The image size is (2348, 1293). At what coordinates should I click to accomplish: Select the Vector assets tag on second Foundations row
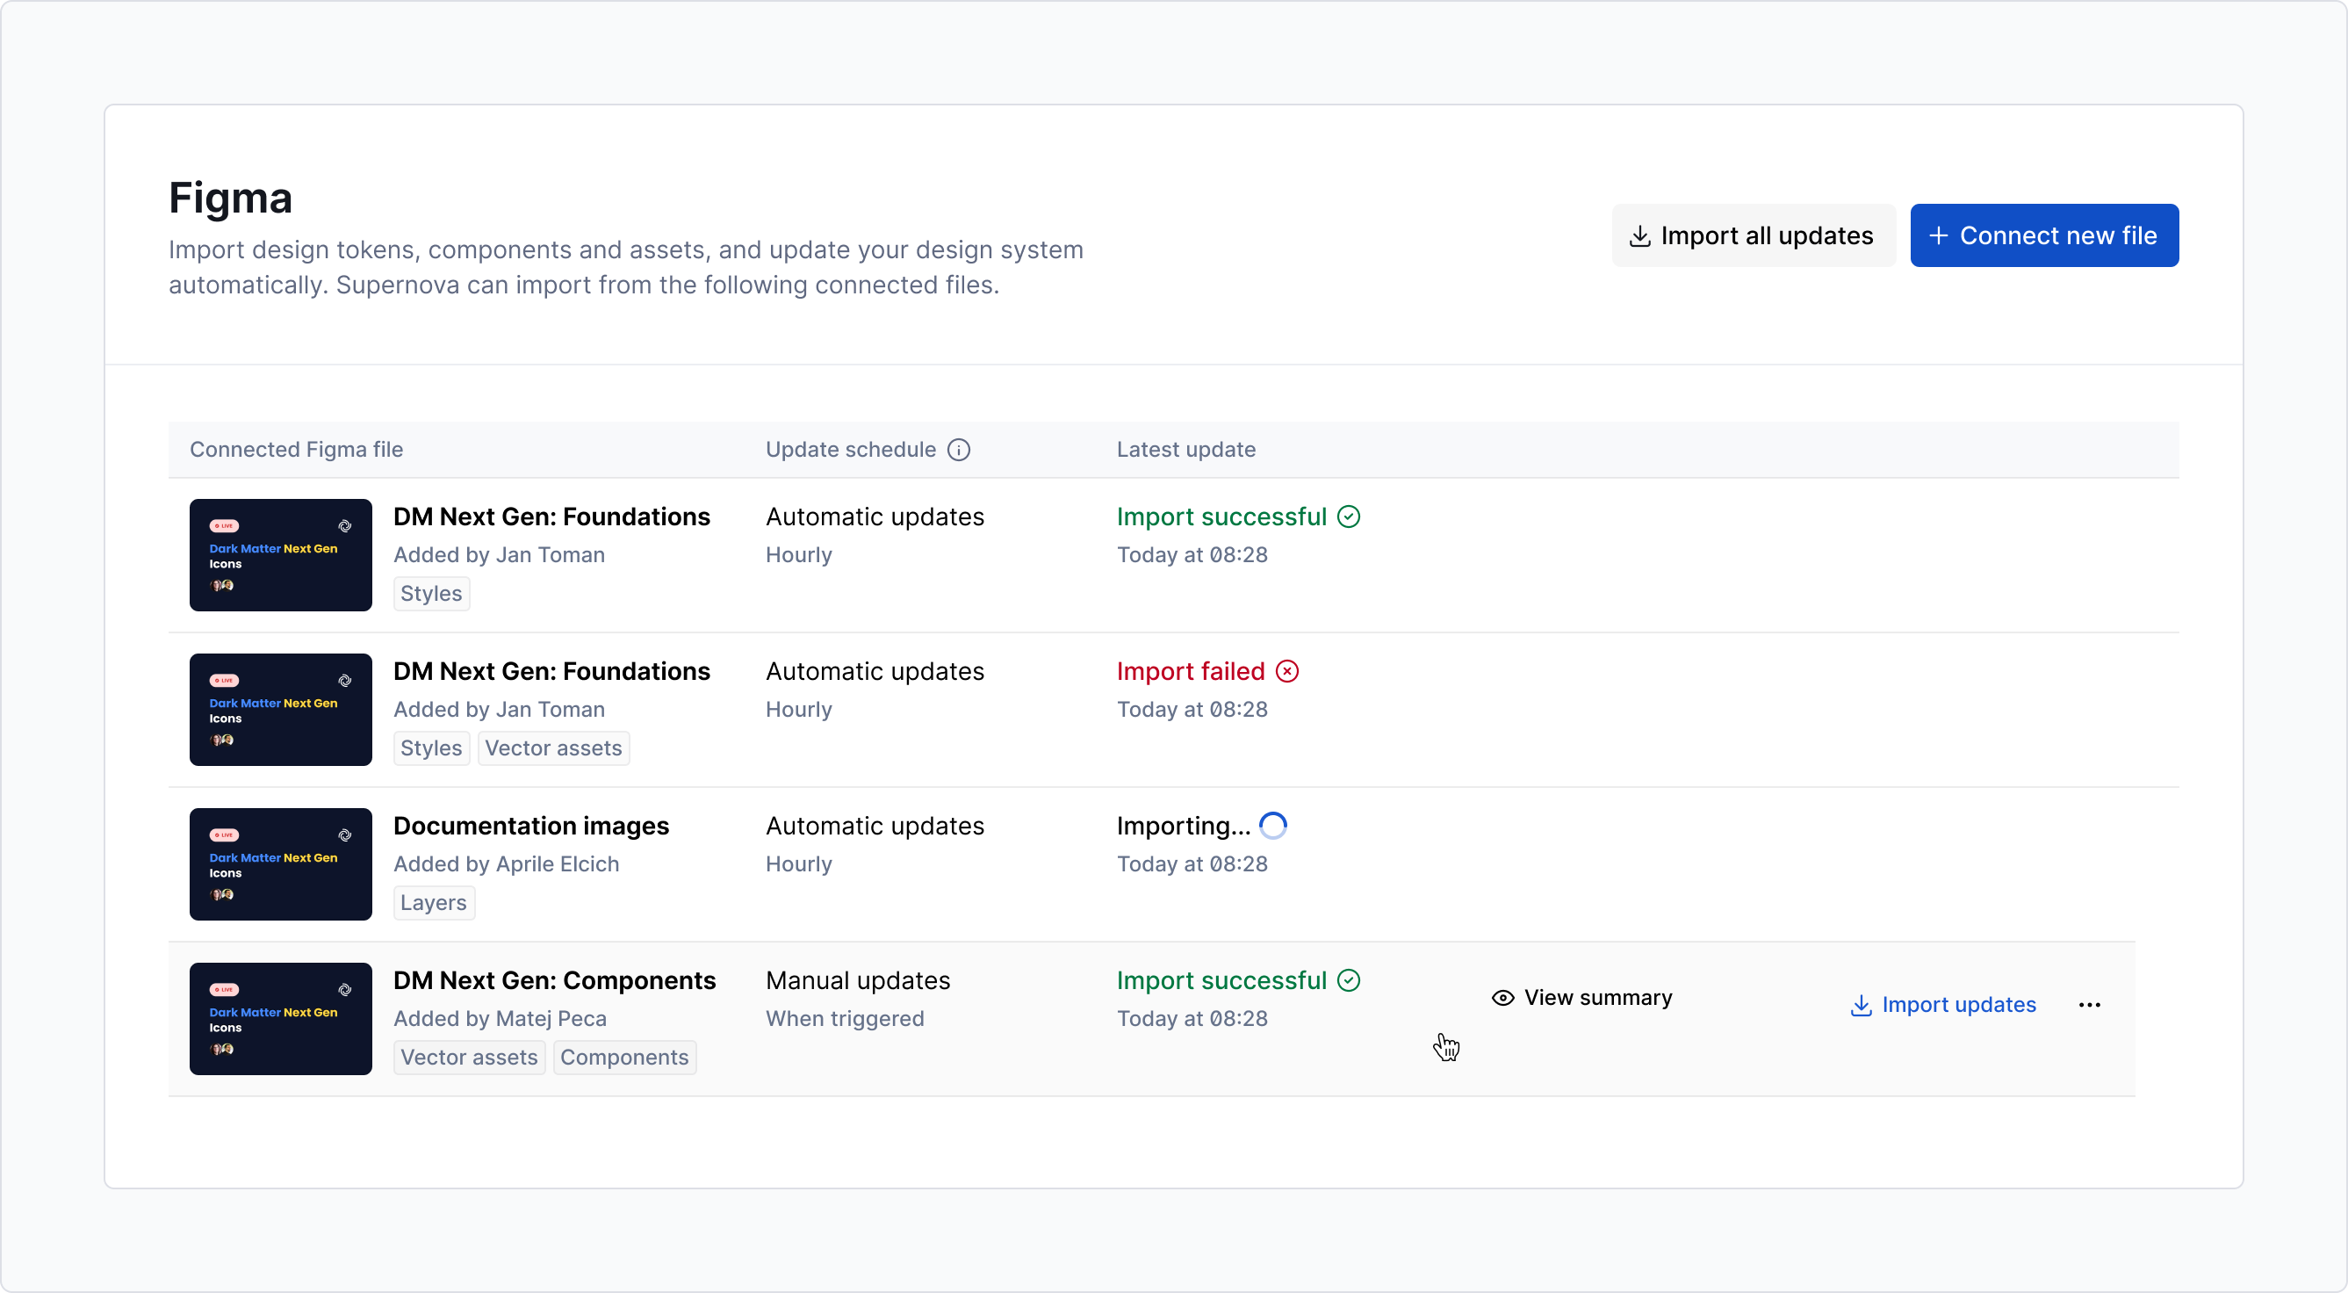(x=552, y=748)
